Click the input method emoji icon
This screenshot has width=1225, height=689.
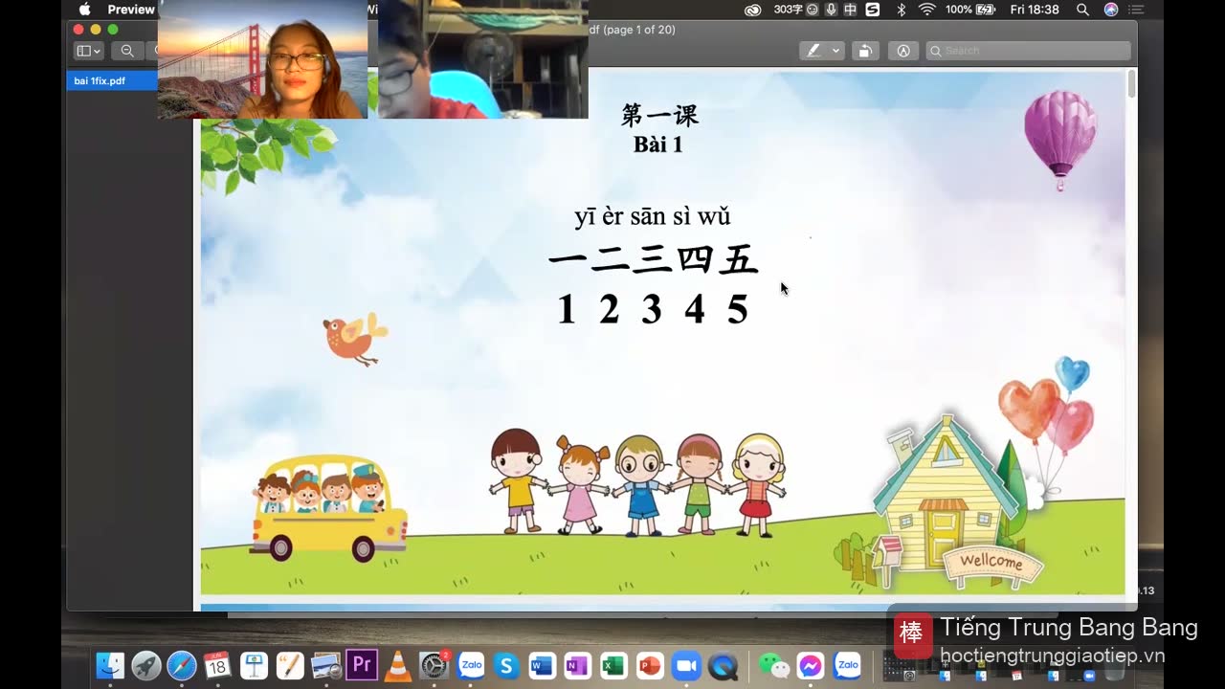pyautogui.click(x=812, y=10)
